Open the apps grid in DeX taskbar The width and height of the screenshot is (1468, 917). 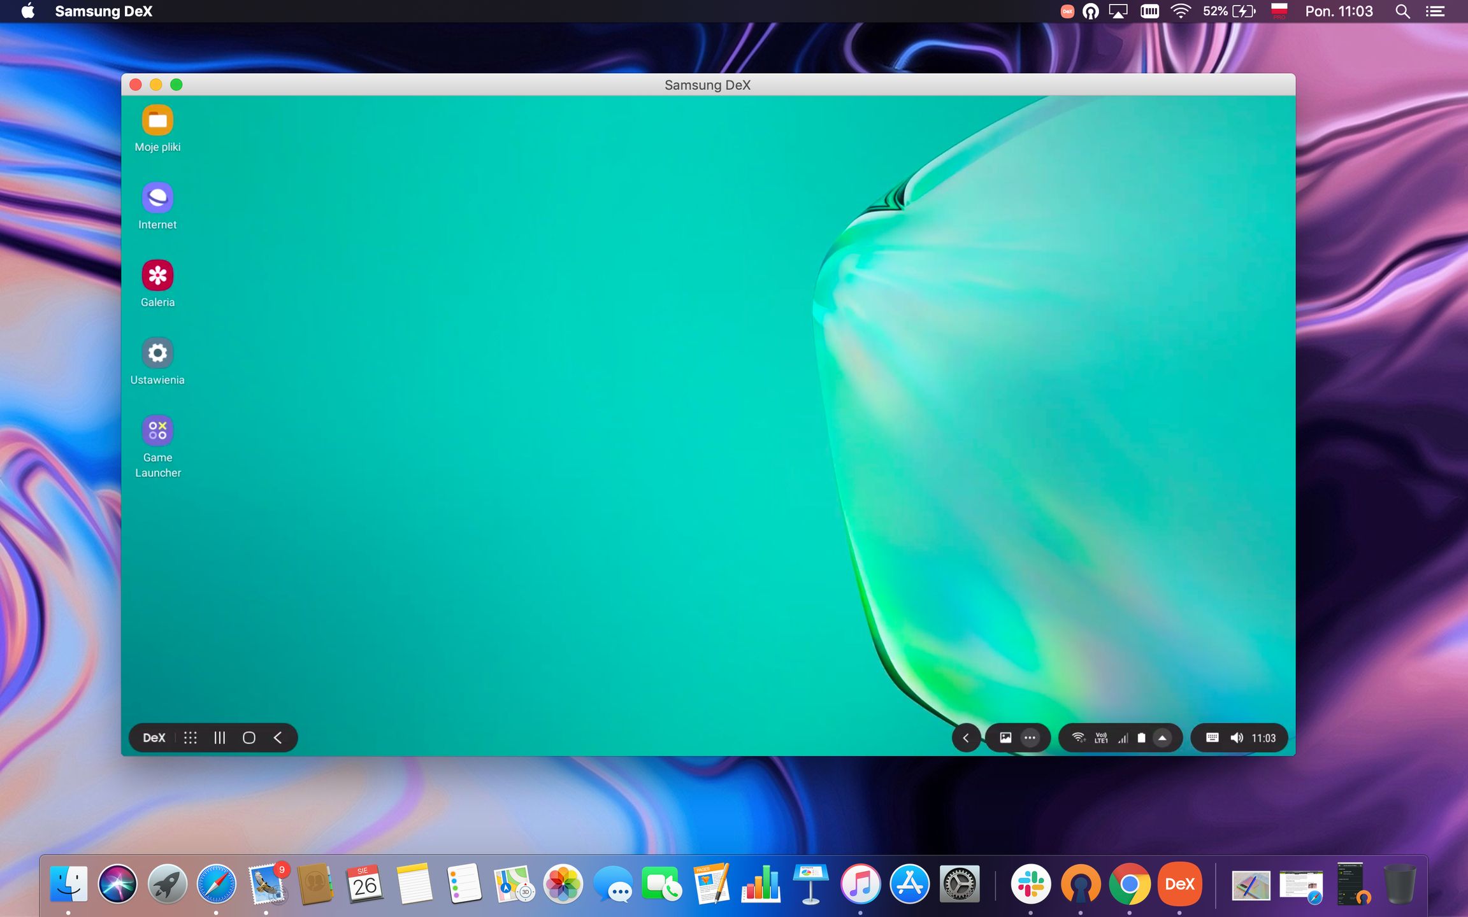190,737
